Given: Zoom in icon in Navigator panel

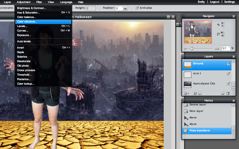Looking at the screenshot, I should tap(217, 49).
